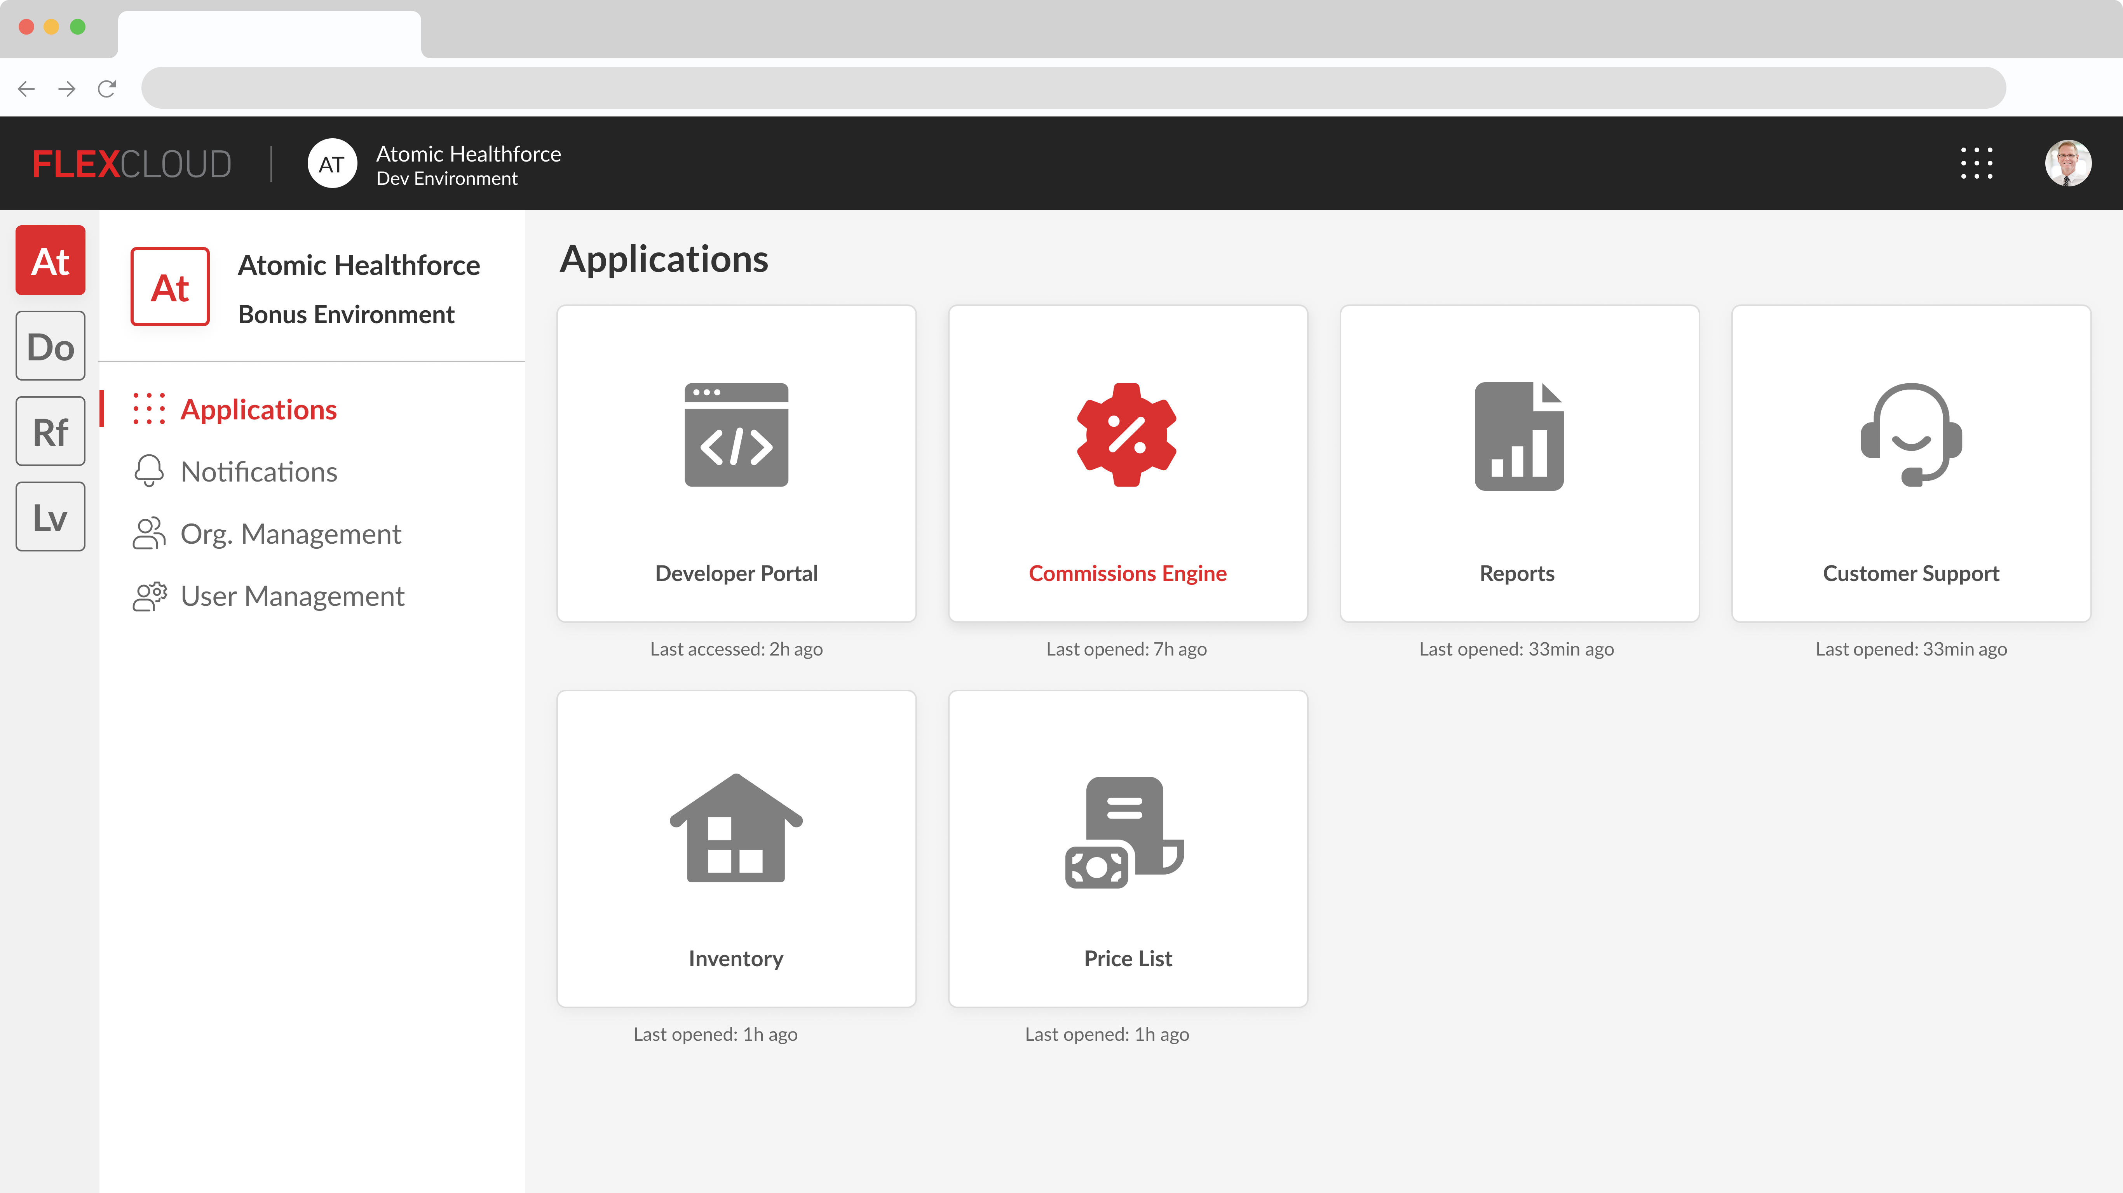
Task: Switch to the Rf organization tile
Action: (50, 432)
